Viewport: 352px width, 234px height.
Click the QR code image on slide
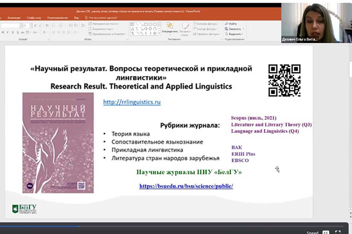[x=284, y=80]
